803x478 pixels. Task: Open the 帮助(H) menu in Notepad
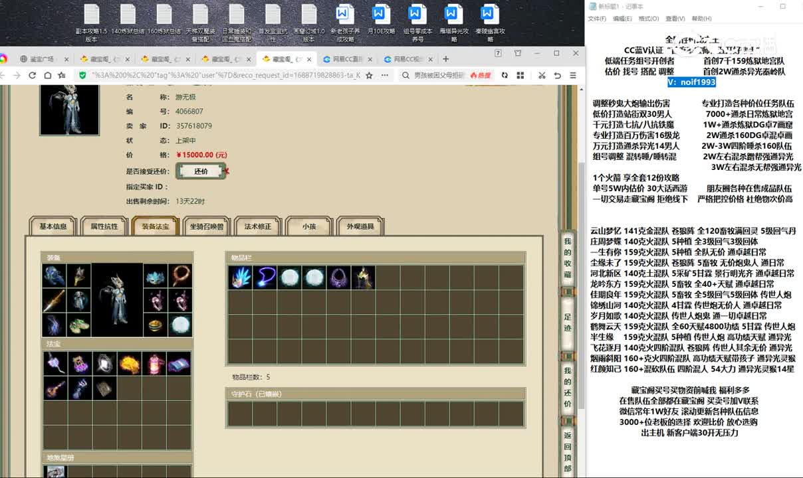point(702,19)
